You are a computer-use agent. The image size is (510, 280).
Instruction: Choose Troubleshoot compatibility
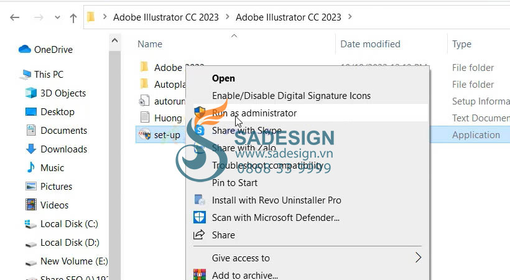tap(267, 166)
